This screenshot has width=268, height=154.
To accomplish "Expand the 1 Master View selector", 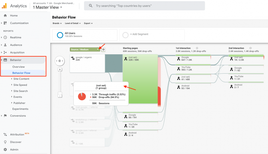I will [x=47, y=7].
